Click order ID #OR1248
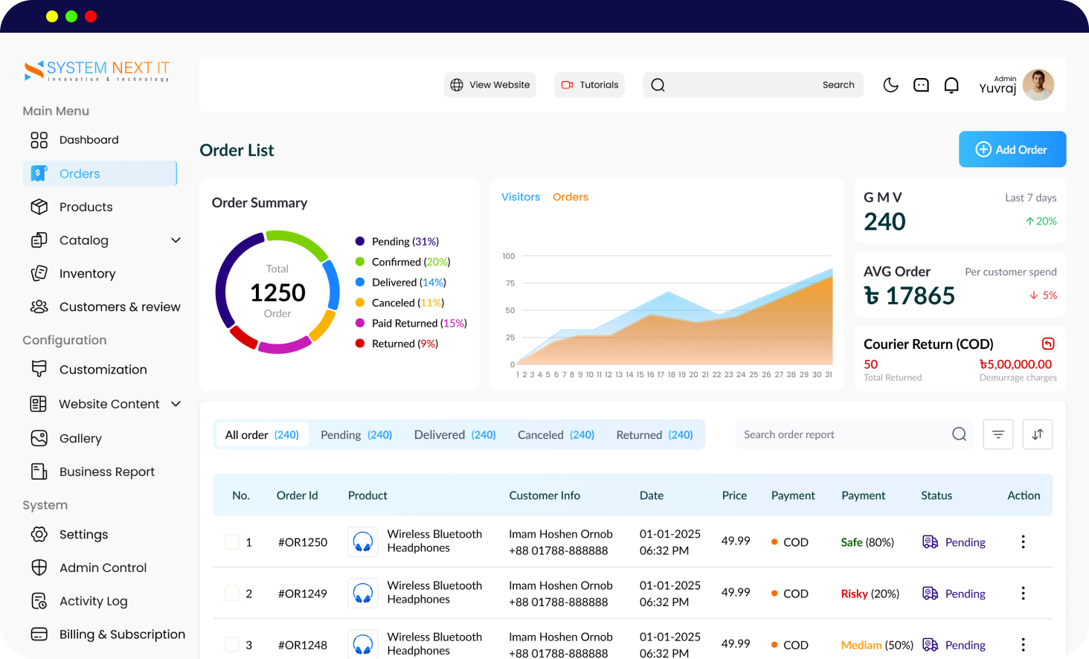This screenshot has width=1089, height=659. 303,645
